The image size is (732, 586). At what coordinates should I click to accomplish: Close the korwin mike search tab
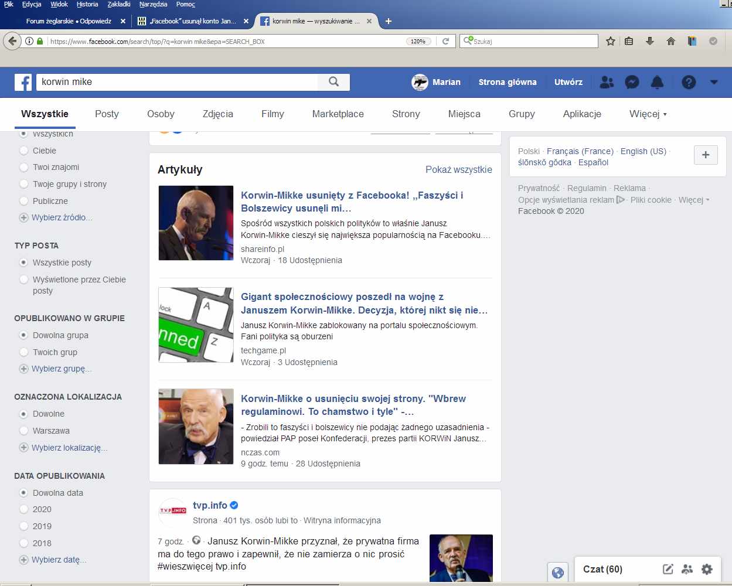[x=369, y=21]
